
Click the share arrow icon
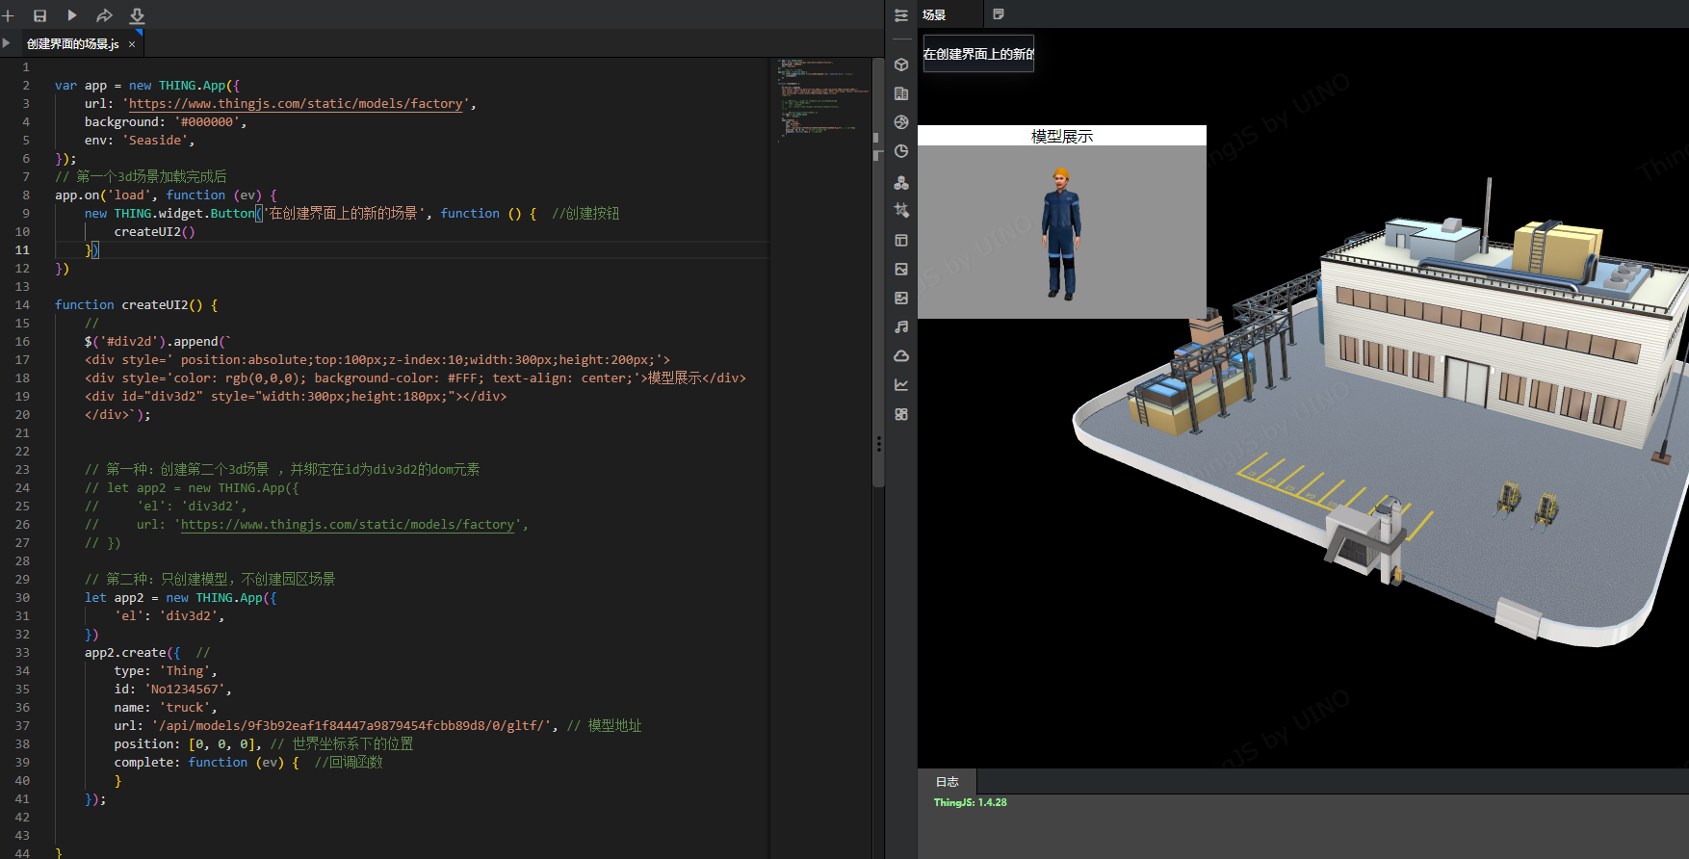click(x=104, y=15)
